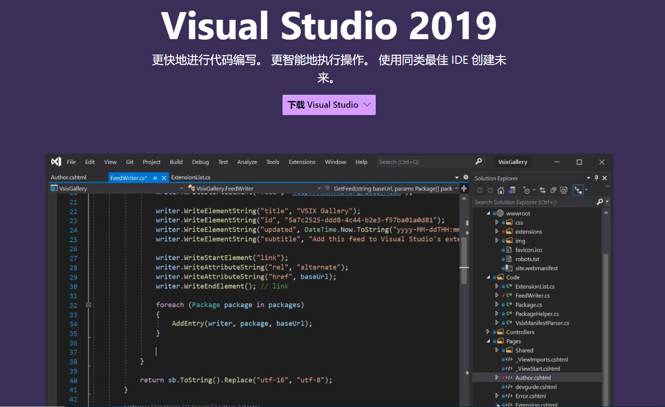Click the split editor icon beside GetFeed dropdown

click(464, 189)
